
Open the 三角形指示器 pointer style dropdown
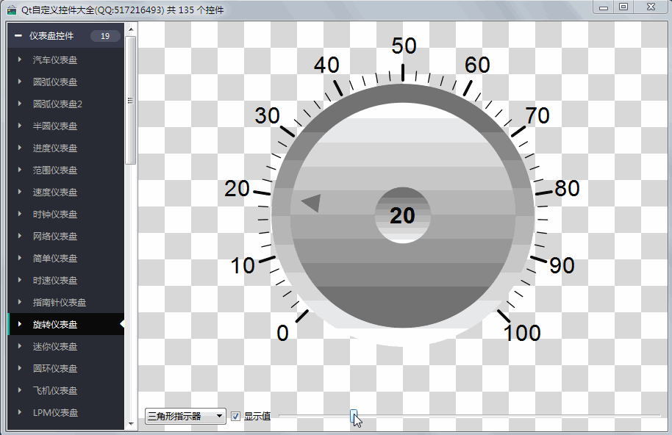click(185, 416)
